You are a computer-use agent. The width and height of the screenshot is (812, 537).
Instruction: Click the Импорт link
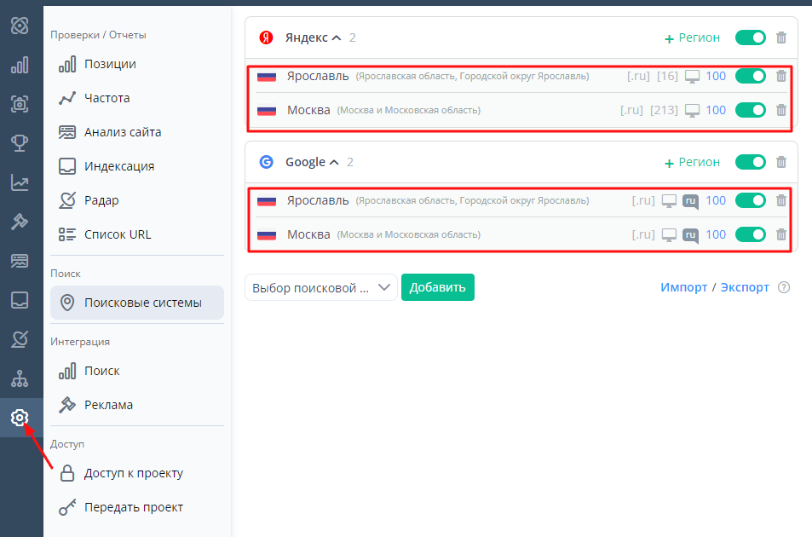pos(683,287)
